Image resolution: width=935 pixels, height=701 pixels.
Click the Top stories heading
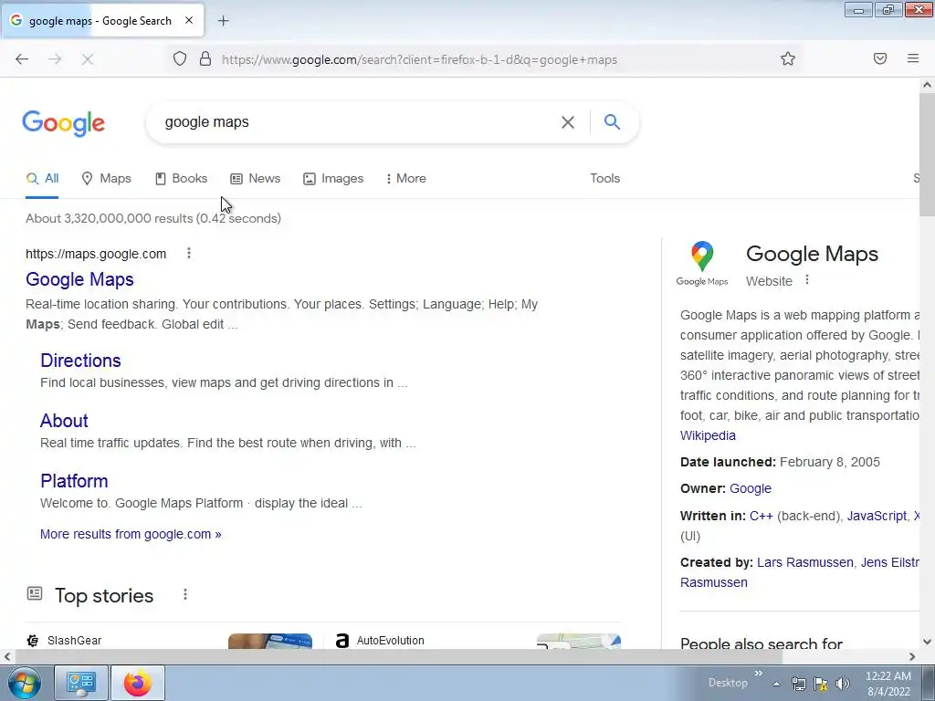tap(104, 595)
